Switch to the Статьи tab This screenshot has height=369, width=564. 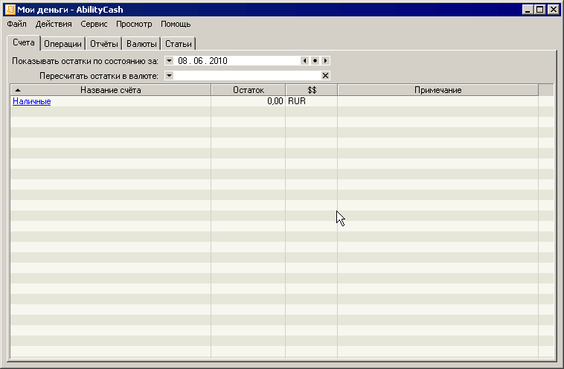tap(179, 44)
